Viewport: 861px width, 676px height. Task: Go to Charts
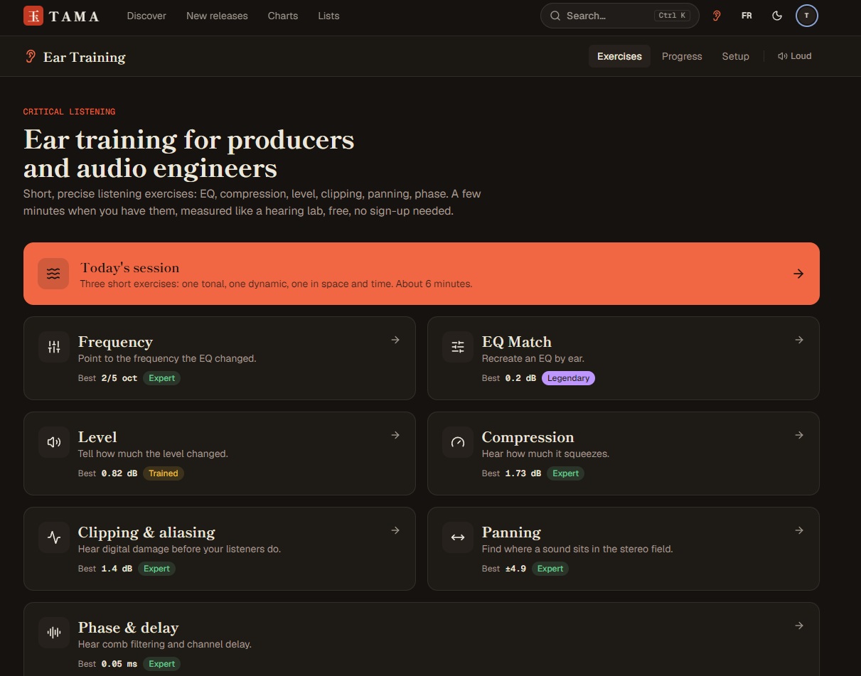click(283, 16)
